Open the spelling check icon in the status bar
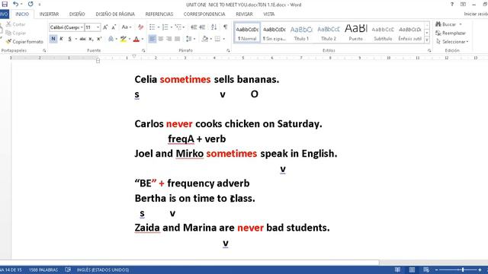 click(x=68, y=269)
